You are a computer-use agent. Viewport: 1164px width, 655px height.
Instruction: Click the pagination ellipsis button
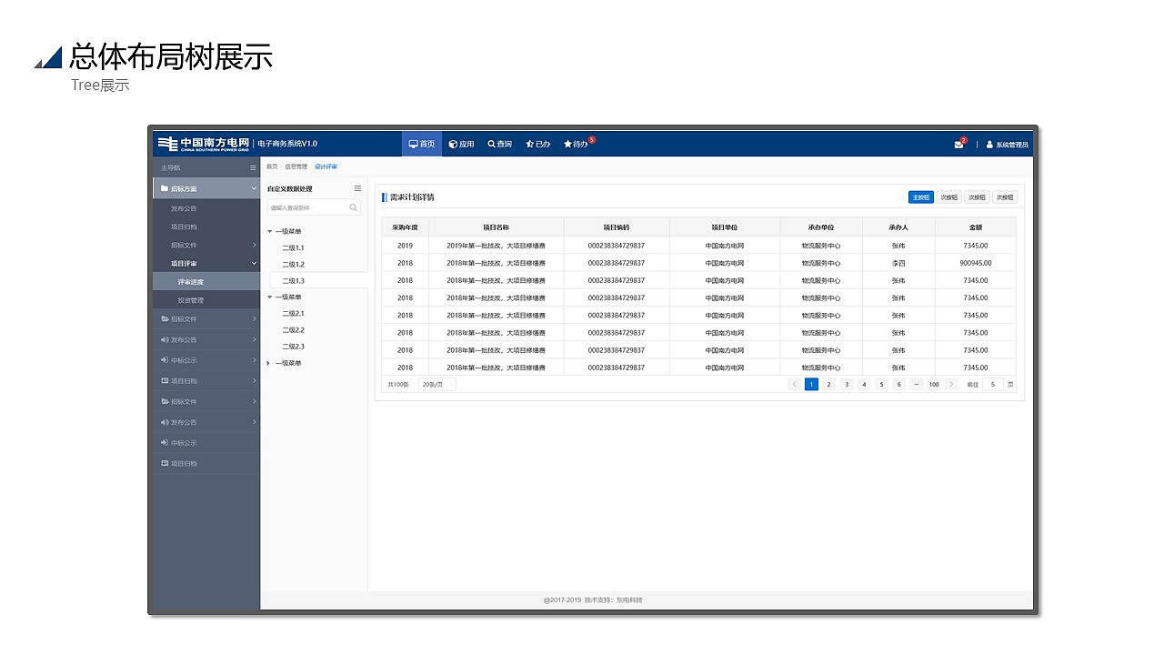[x=916, y=384]
